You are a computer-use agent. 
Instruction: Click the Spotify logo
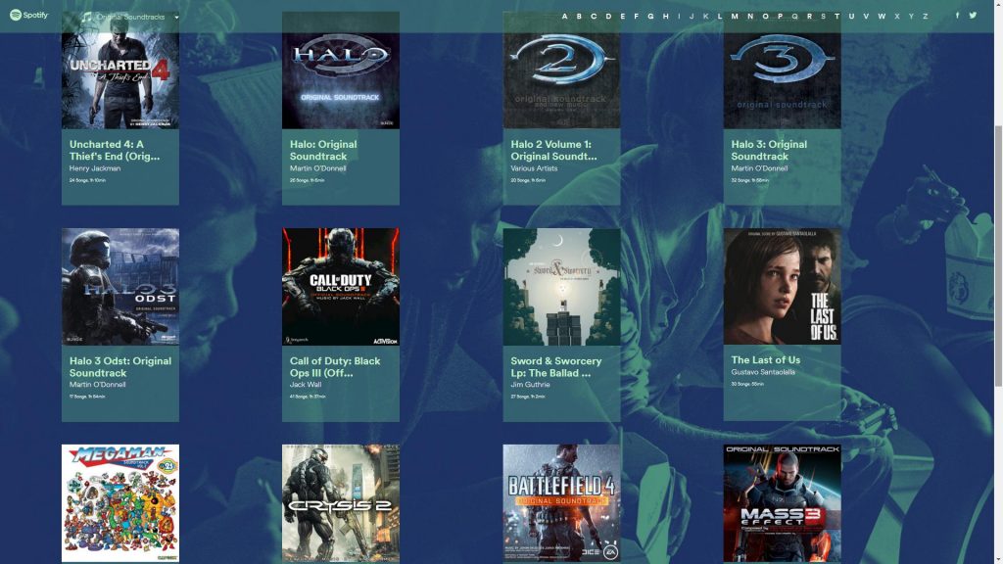click(x=29, y=16)
